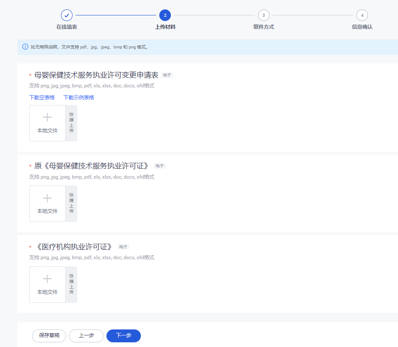Click 本地文件 label under 《医疗机构执业许可证》
398x347 pixels.
[48, 292]
